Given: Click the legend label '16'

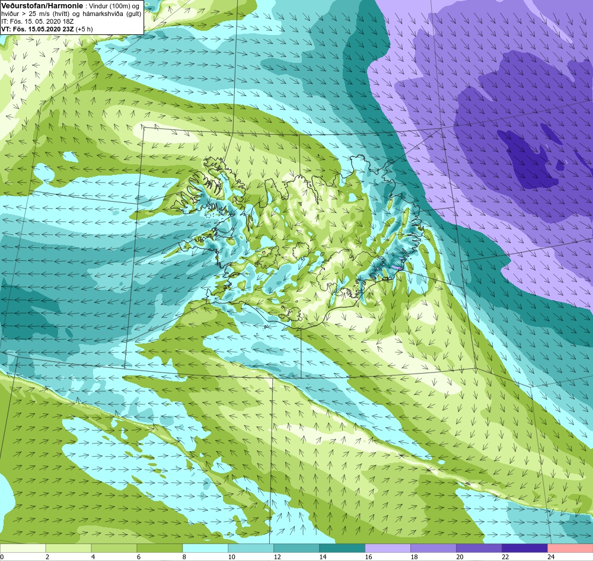Looking at the screenshot, I should tap(368, 557).
